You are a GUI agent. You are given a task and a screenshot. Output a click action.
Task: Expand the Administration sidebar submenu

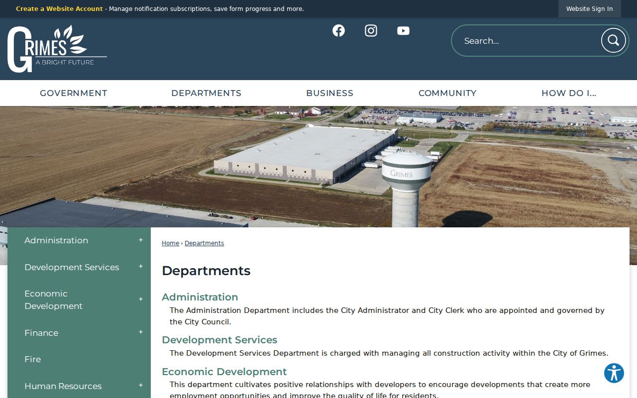click(141, 240)
